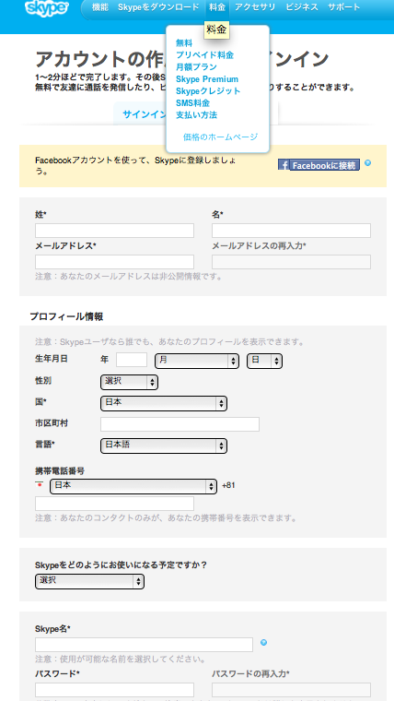Click the メールアドレス input field
This screenshot has height=701, width=394.
pyautogui.click(x=115, y=262)
